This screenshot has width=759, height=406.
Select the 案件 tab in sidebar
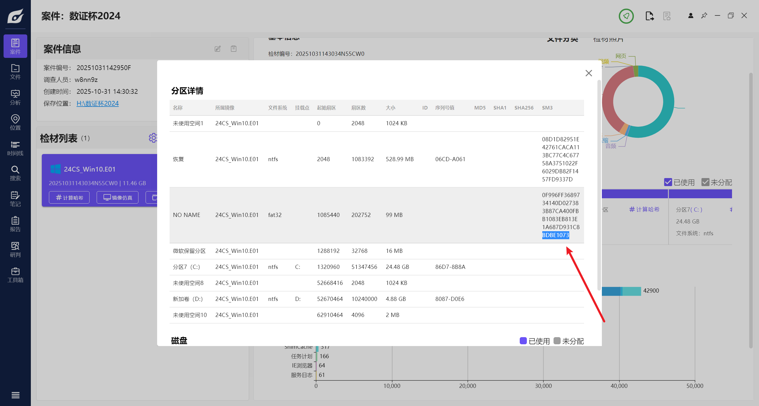(x=15, y=46)
